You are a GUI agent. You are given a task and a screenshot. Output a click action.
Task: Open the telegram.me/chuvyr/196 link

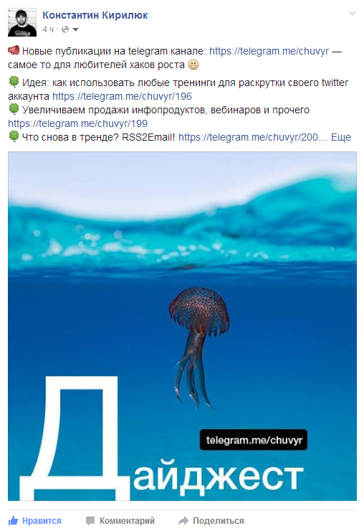point(122,96)
